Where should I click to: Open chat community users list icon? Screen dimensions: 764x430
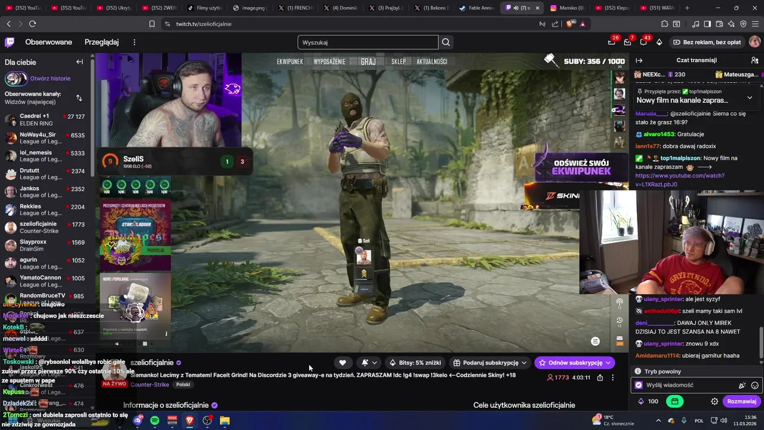pyautogui.click(x=754, y=60)
